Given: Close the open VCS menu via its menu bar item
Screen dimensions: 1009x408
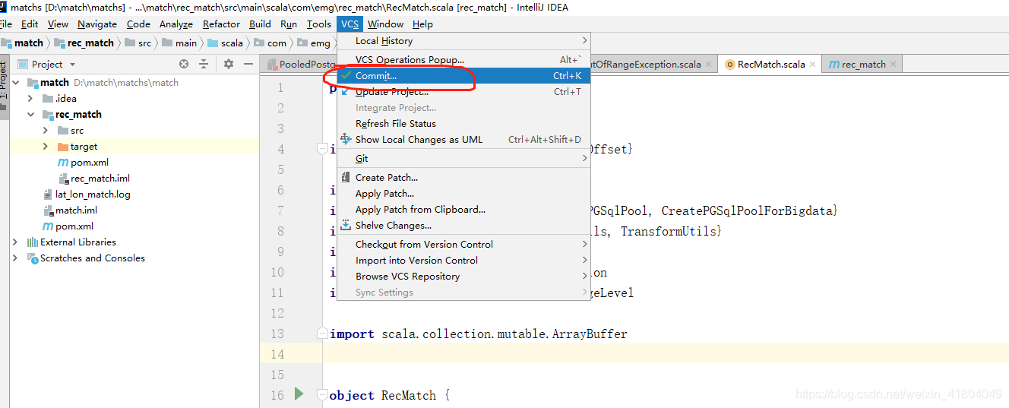Looking at the screenshot, I should 350,24.
